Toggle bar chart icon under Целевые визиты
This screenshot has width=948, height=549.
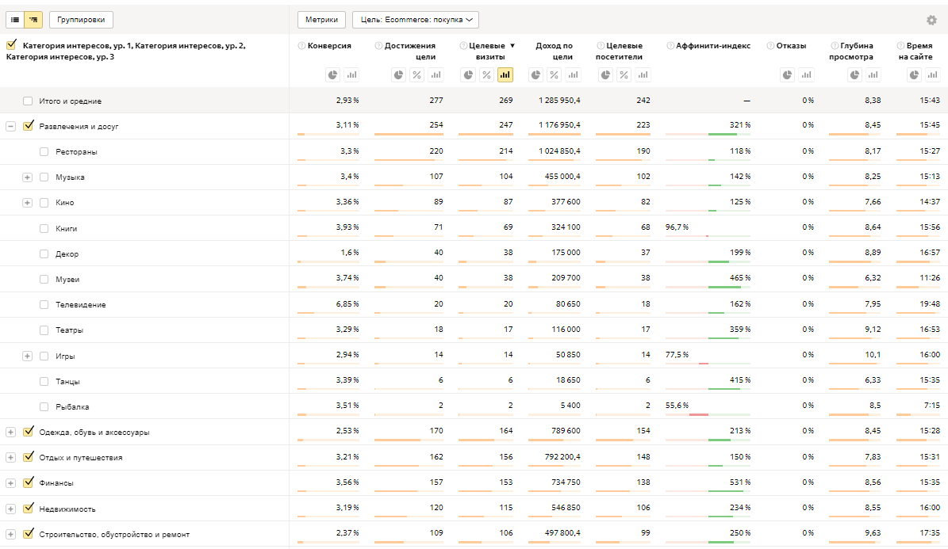505,74
